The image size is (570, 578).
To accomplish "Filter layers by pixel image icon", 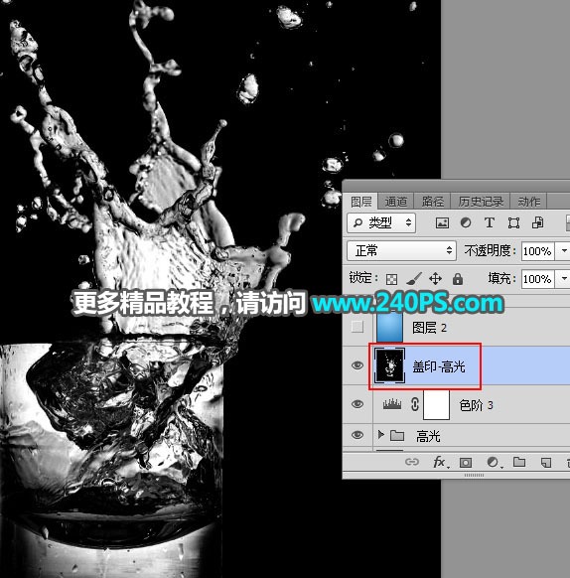I will click(442, 222).
